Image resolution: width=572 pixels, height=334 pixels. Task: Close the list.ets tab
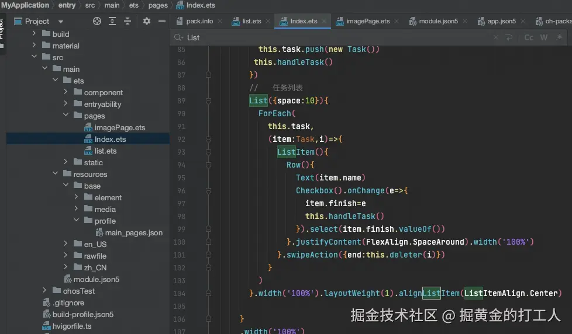tap(268, 21)
